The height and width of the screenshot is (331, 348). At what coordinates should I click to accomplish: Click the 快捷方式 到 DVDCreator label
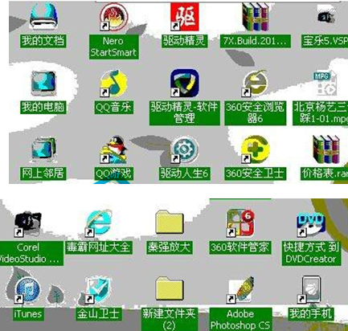311,253
